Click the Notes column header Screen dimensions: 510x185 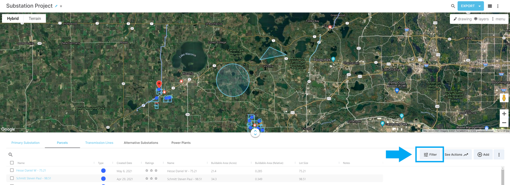[x=346, y=163]
